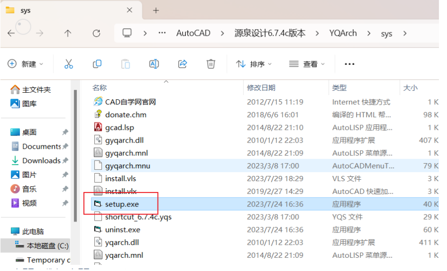Toggle sort order on the 名称 column header
Image resolution: width=447 pixels, height=271 pixels.
99,88
